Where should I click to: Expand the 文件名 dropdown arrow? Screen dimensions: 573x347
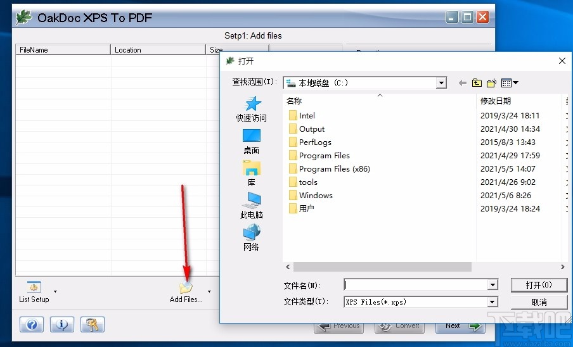tap(493, 284)
